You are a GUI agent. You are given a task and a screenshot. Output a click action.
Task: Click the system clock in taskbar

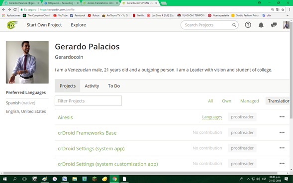point(275,179)
